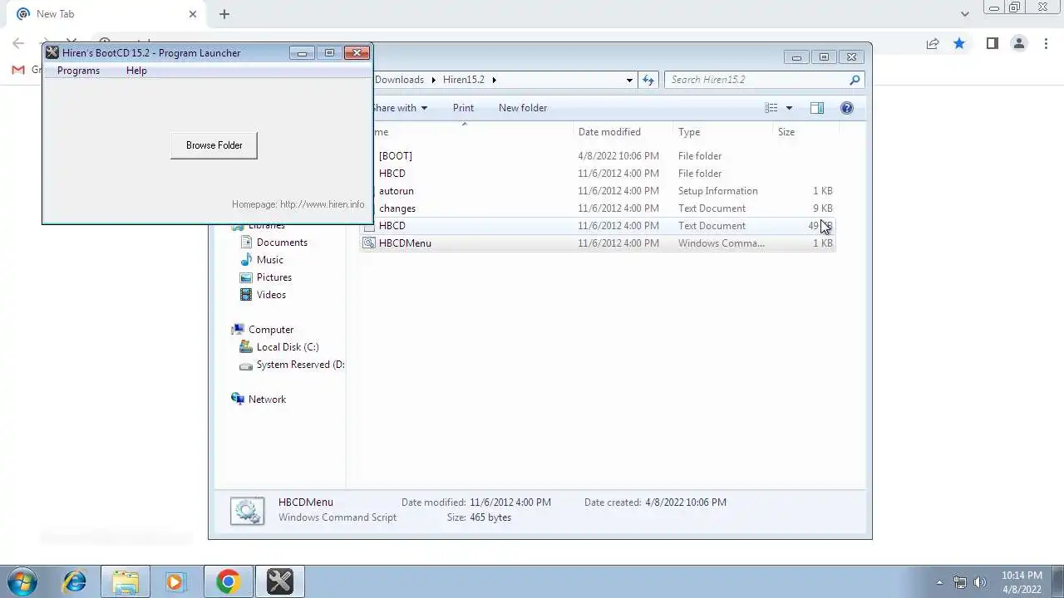Select Computer in navigation pane
This screenshot has width=1064, height=598.
pyautogui.click(x=271, y=330)
